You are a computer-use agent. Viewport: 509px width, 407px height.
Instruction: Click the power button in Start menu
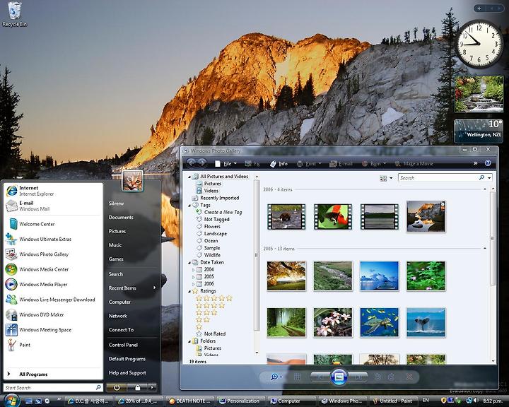117,387
